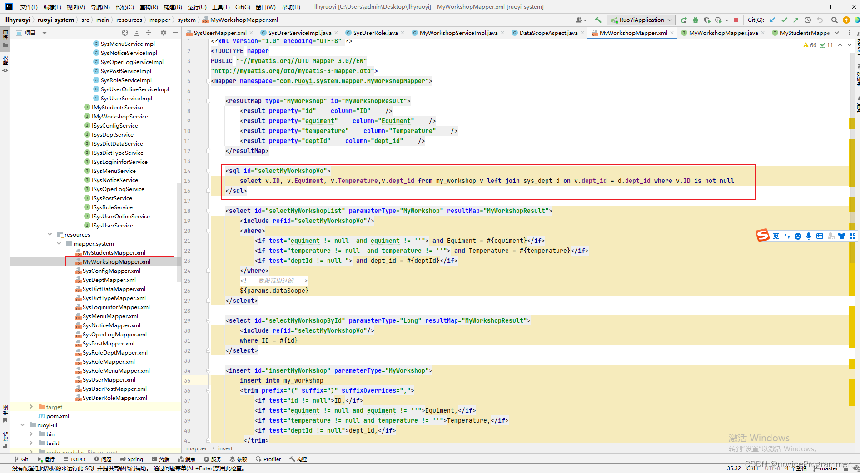Switch to the SysUserServiceImpl.java tab
Image resolution: width=860 pixels, height=473 pixels.
299,33
